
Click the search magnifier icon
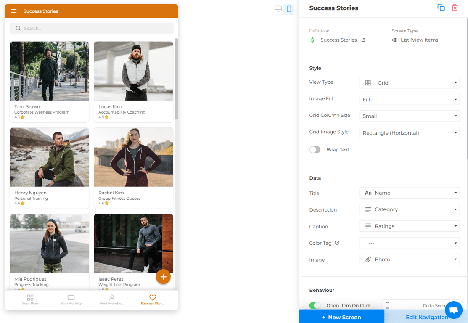point(18,28)
